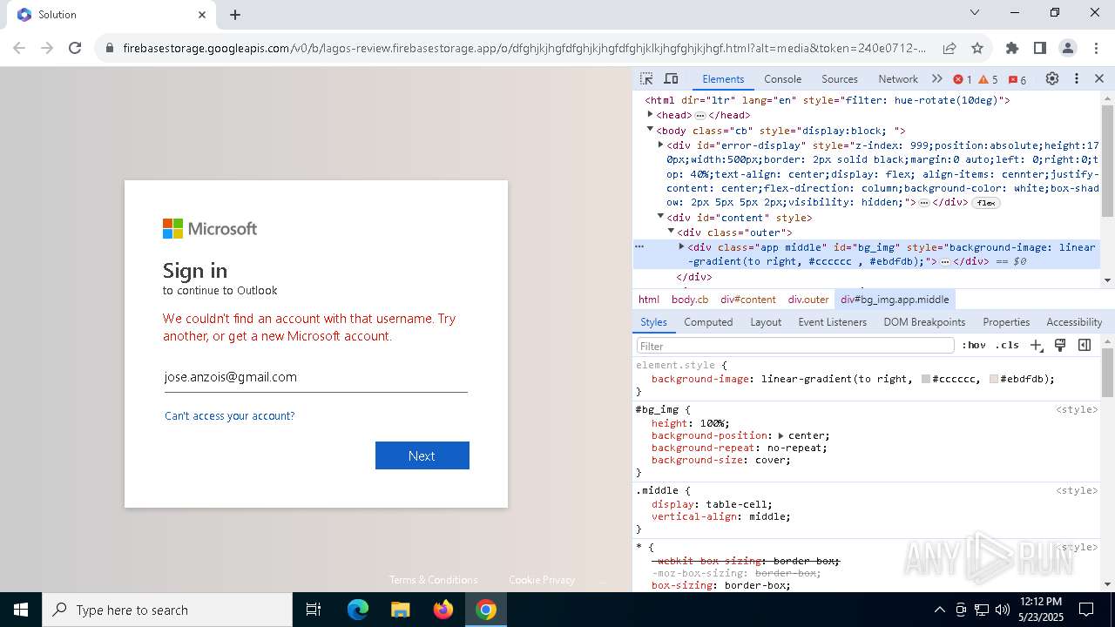Select div#content in the breadcrumb
This screenshot has width=1115, height=627.
(x=747, y=299)
